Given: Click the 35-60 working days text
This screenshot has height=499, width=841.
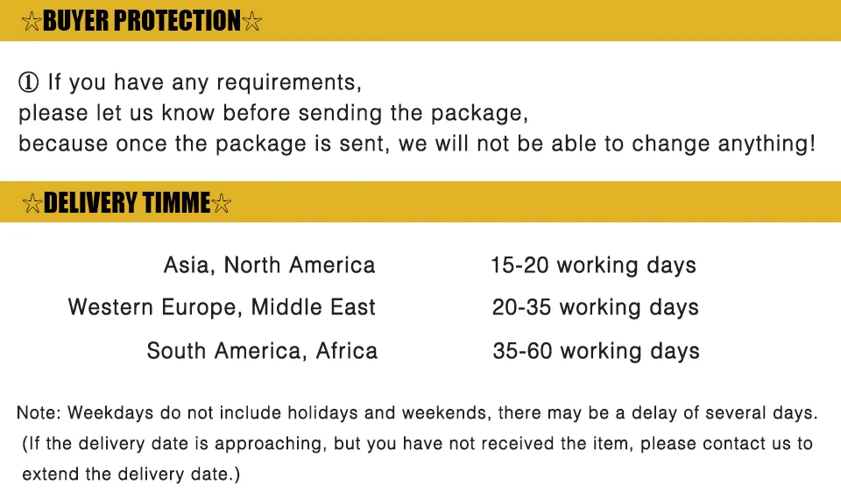Looking at the screenshot, I should 596,351.
